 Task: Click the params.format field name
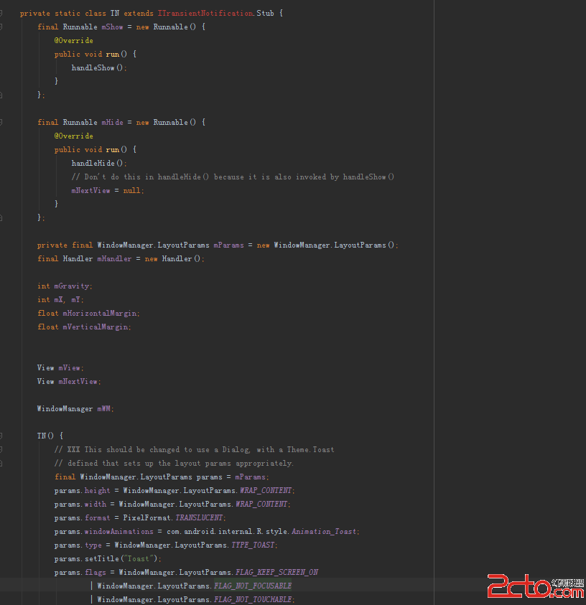tap(97, 517)
